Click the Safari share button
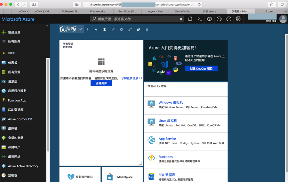This screenshot has width=288, height=182. [272, 4]
